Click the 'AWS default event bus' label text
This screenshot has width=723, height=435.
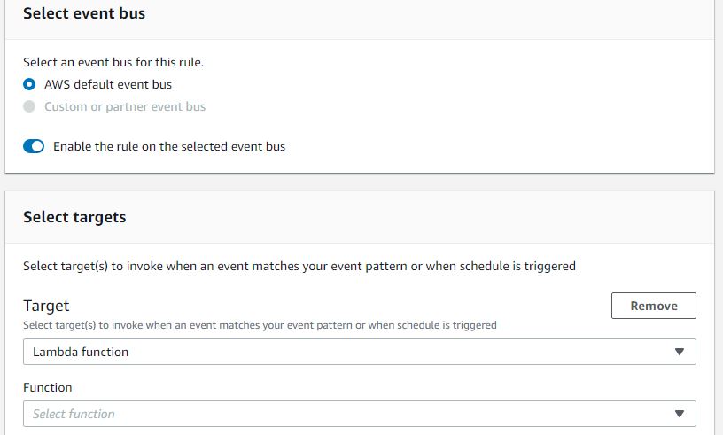point(108,84)
